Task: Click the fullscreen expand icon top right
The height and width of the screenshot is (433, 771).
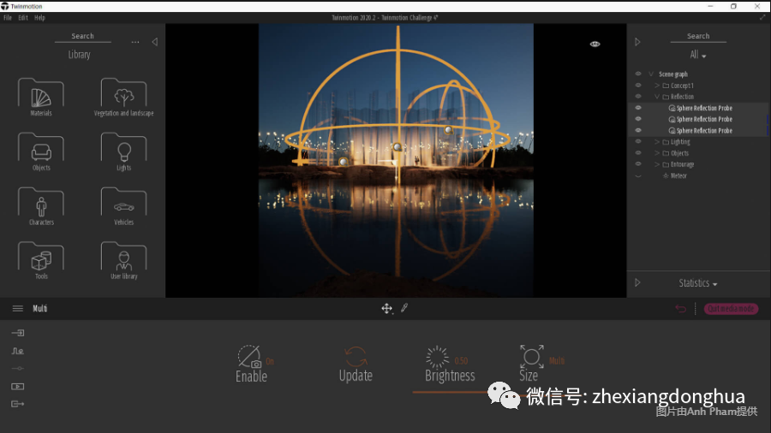Action: [x=762, y=18]
